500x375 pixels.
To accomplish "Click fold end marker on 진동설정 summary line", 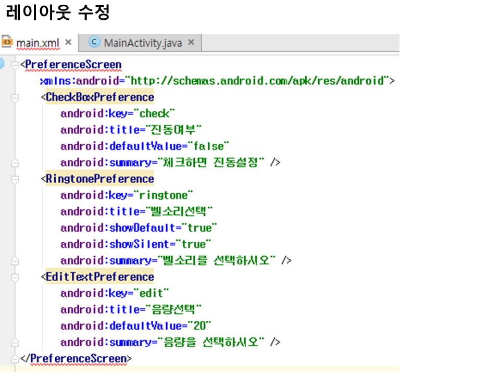I will [x=15, y=162].
